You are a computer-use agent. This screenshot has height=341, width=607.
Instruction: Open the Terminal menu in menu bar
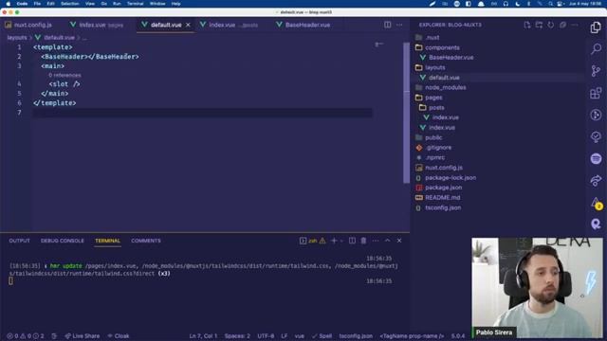pos(135,4)
